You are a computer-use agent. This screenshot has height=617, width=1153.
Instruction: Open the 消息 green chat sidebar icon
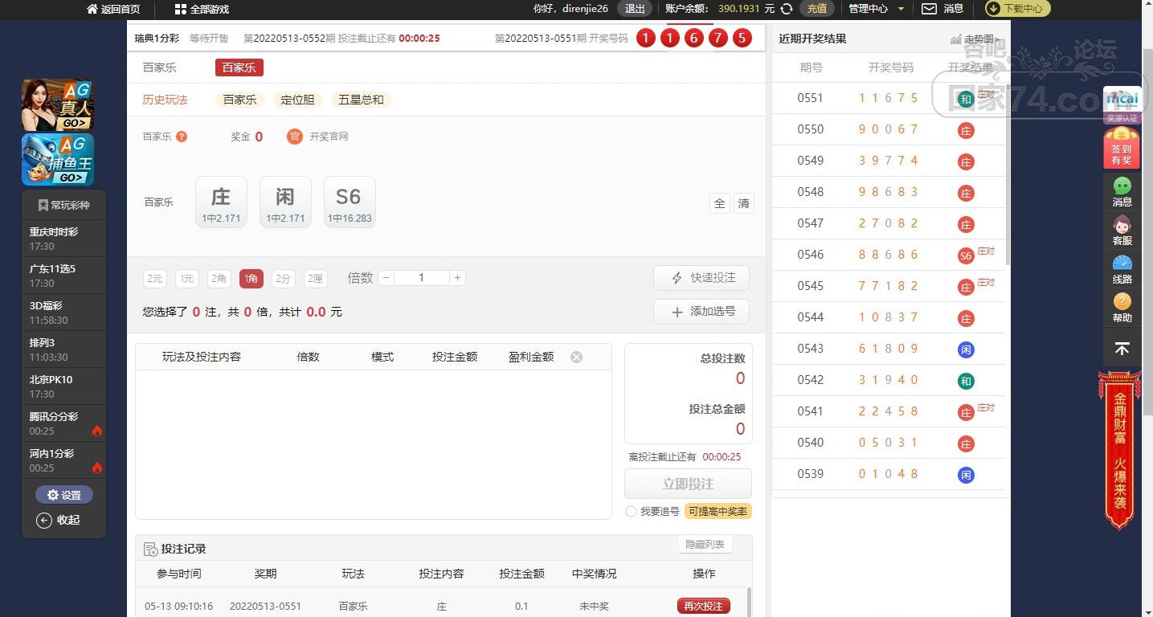tap(1122, 186)
